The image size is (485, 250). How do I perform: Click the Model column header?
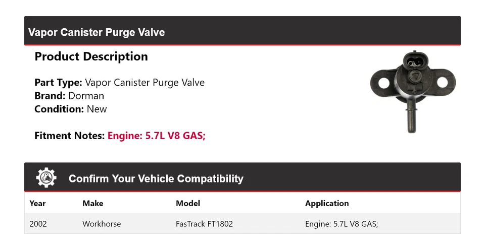tap(188, 204)
